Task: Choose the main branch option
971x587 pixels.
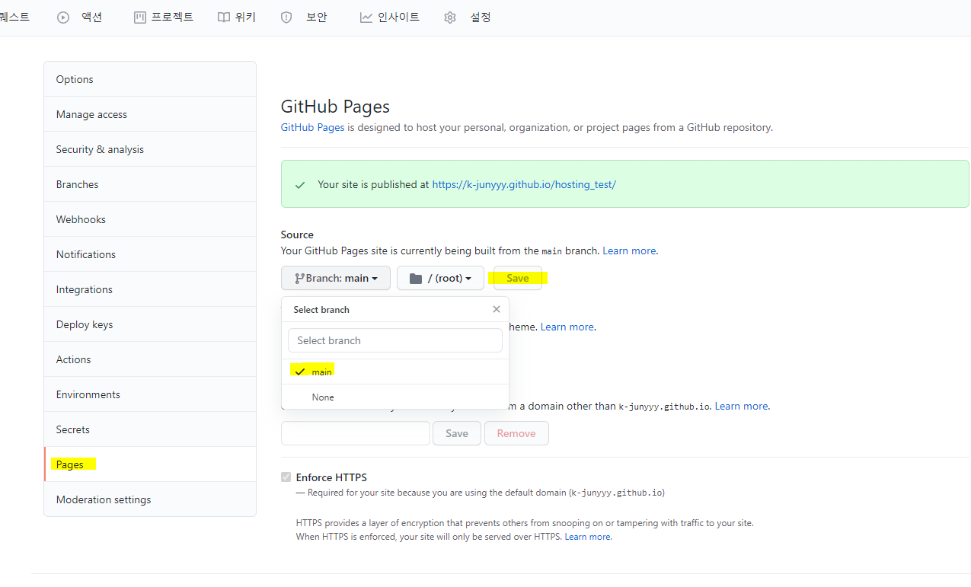Action: tap(395, 372)
